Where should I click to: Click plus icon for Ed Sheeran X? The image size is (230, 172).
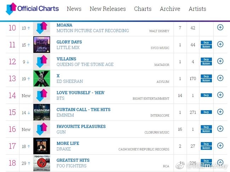[x=220, y=78]
